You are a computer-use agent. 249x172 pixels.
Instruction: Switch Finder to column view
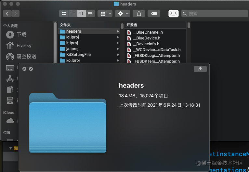(82, 14)
